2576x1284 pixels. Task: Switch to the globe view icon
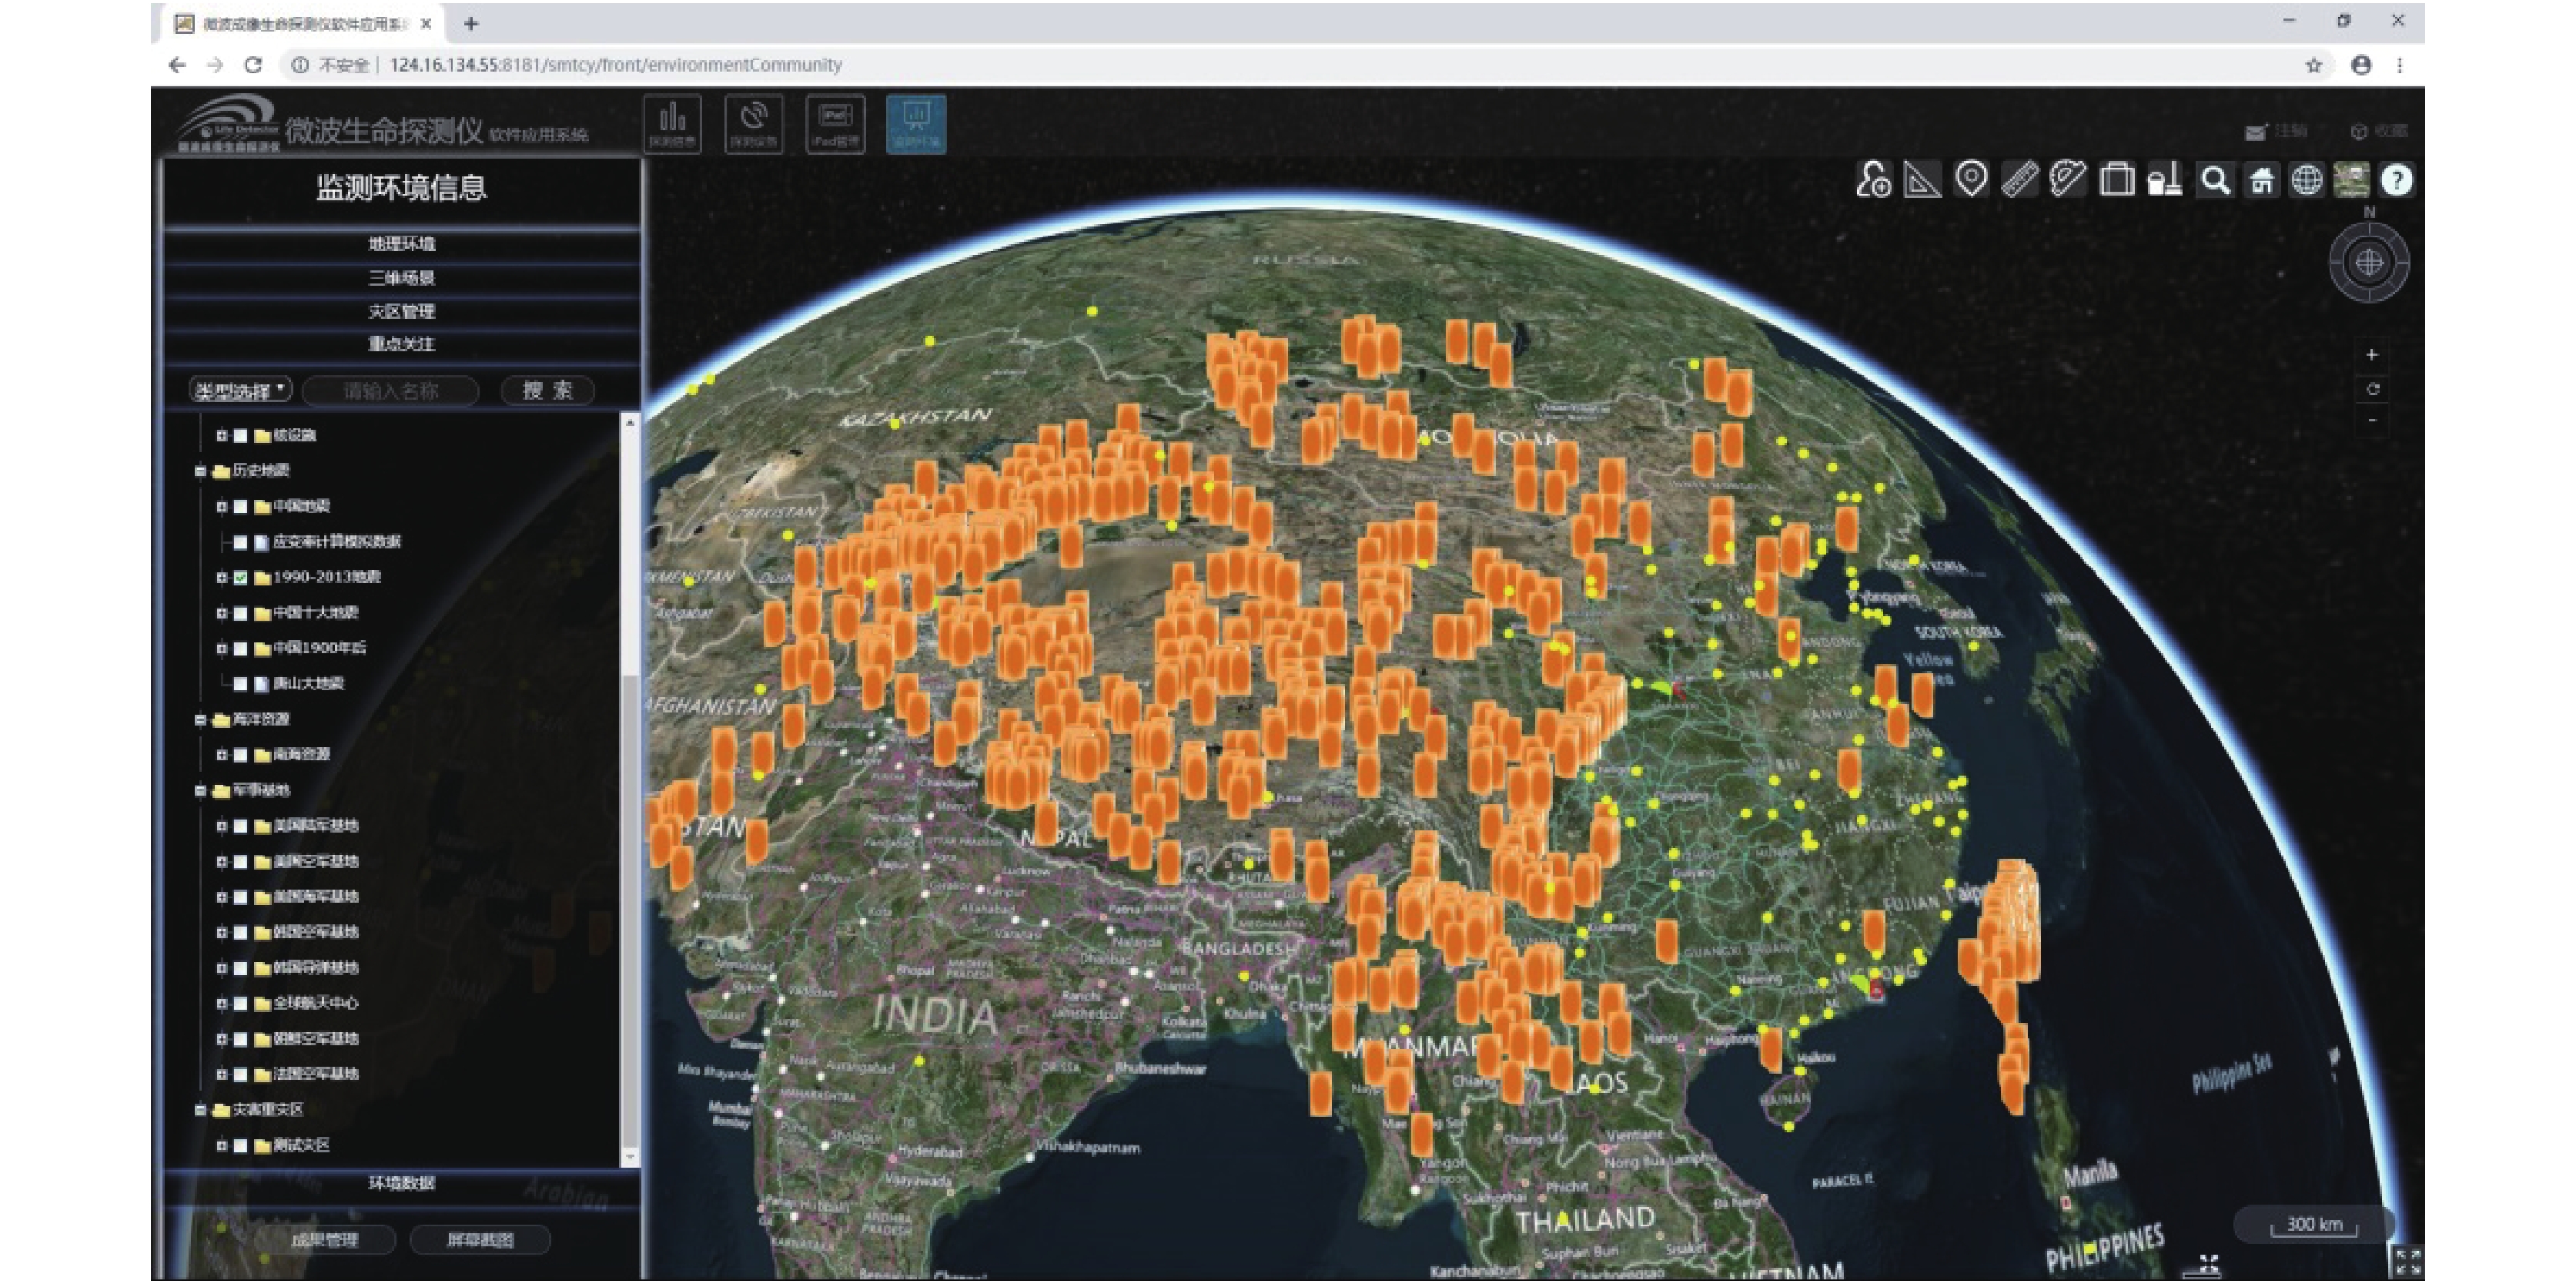[2307, 180]
